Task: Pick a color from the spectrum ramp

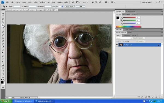Action: (x=129, y=27)
